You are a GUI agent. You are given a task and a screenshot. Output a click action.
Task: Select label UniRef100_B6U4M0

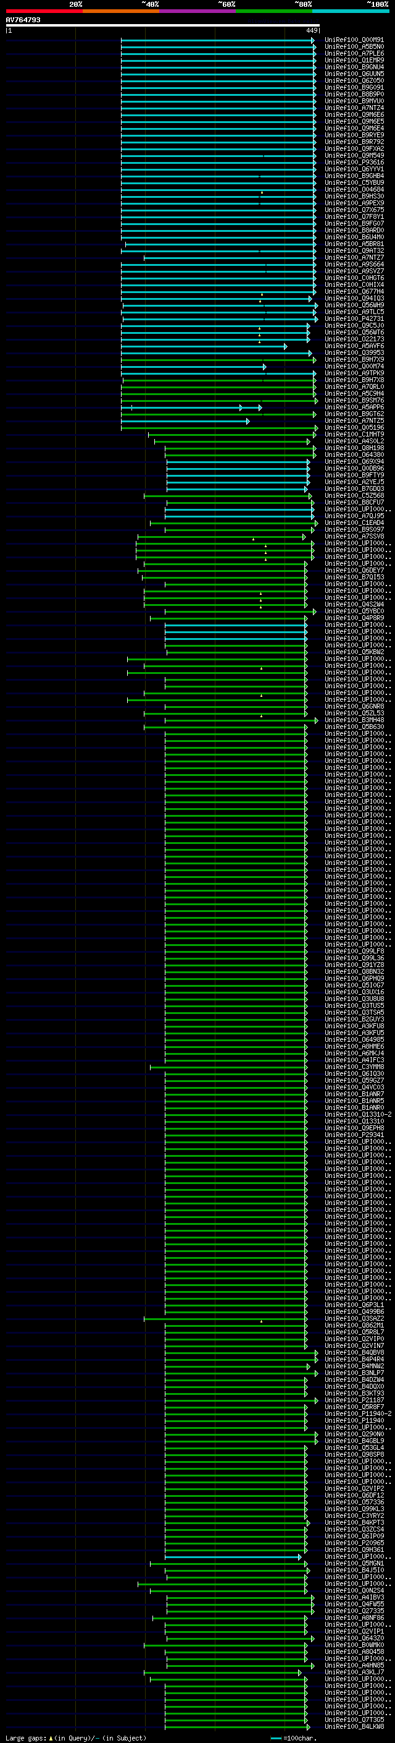[x=354, y=237]
